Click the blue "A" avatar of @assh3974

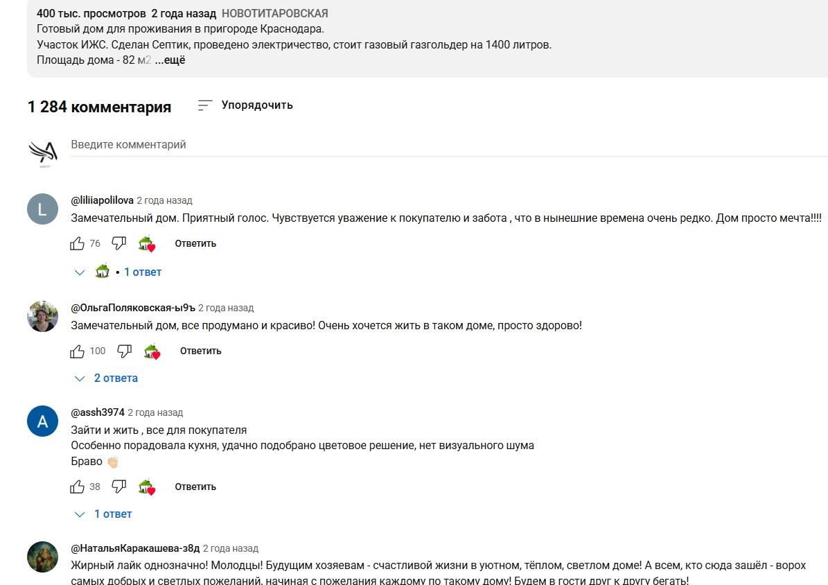(x=42, y=421)
